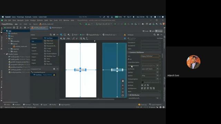The height and width of the screenshot is (124, 221).
Task: Click the orientation for preview icon
Action: 65,34
